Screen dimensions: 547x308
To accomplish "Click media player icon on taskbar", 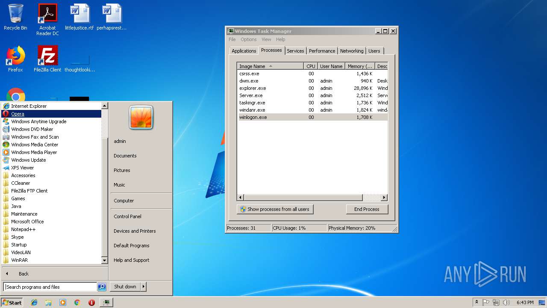I will (x=63, y=302).
